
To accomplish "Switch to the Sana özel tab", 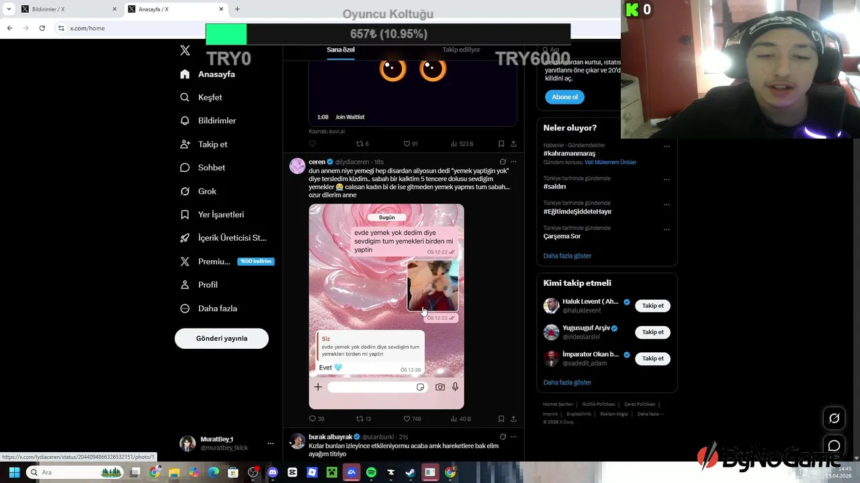I will [x=341, y=50].
